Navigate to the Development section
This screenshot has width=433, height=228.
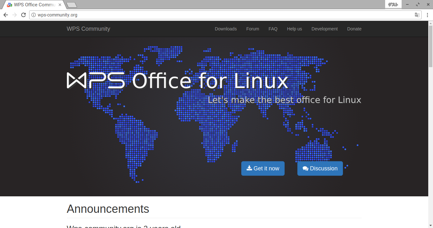325,29
